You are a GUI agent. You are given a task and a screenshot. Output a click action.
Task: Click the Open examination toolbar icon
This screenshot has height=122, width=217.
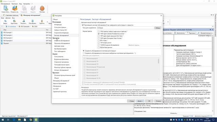(x=15, y=8)
